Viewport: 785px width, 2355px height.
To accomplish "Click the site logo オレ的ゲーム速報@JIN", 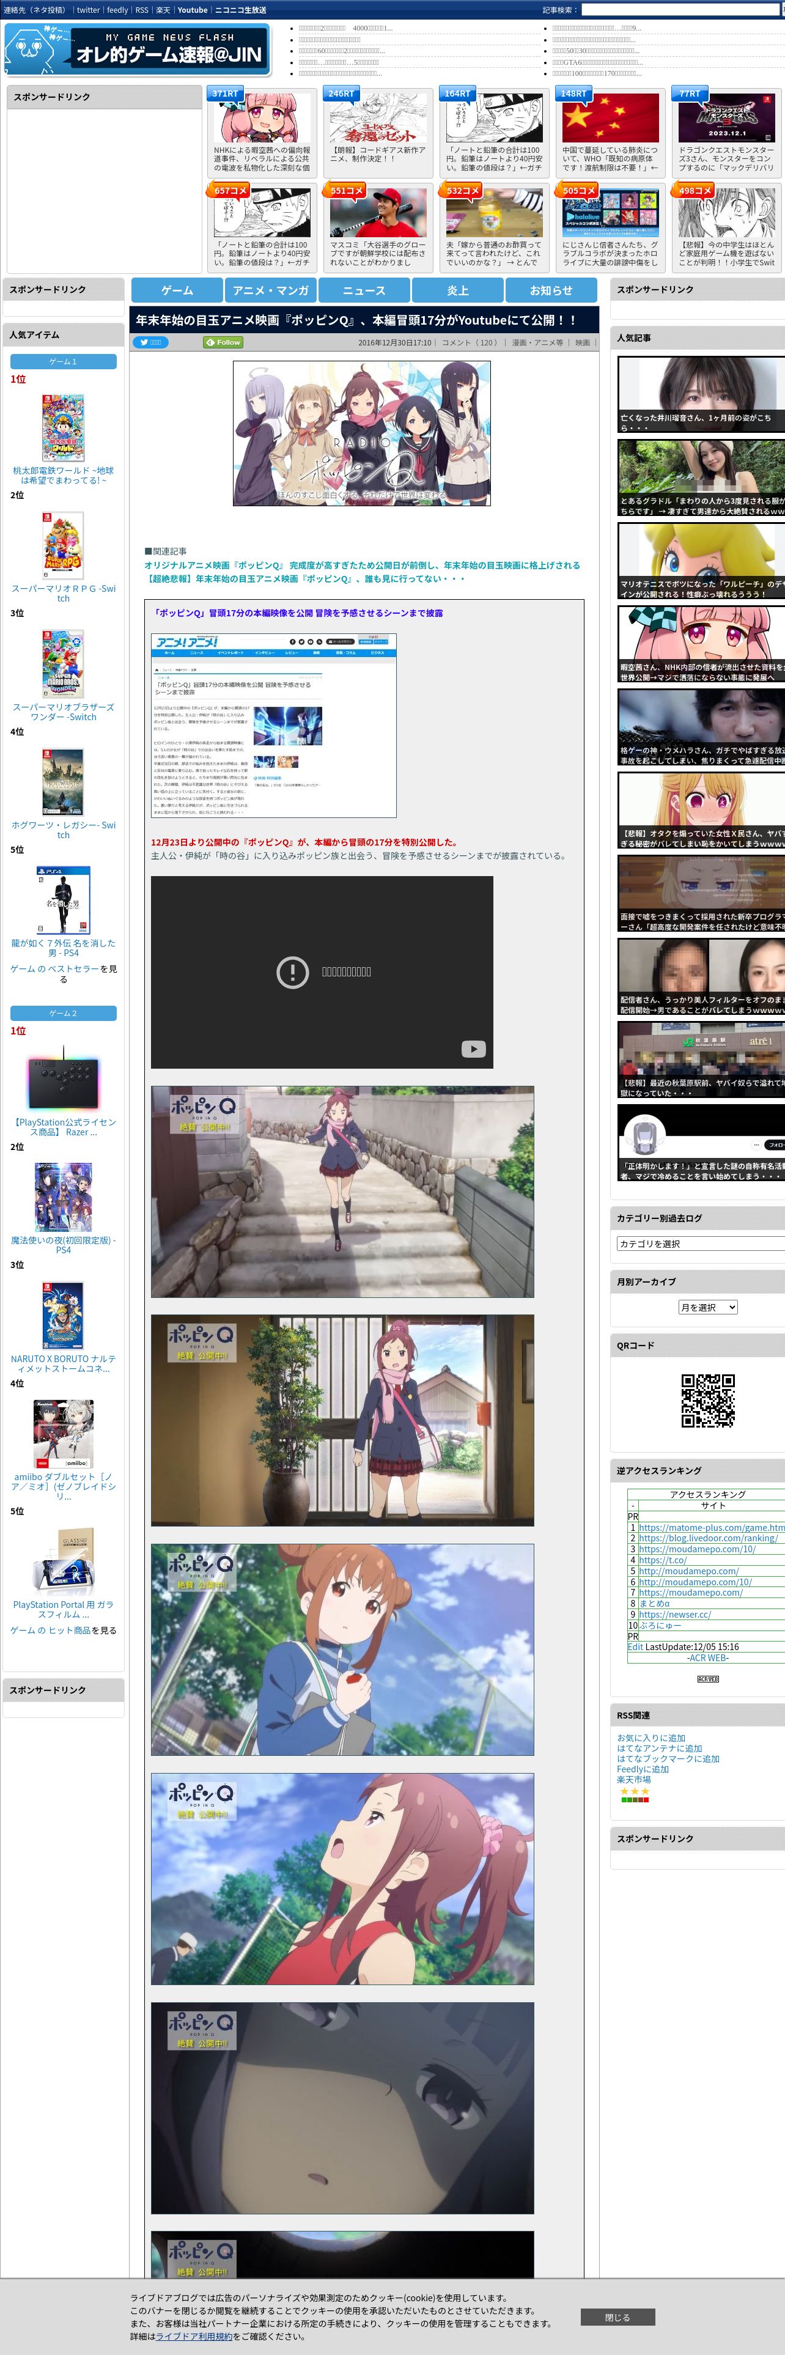I will click(x=137, y=48).
